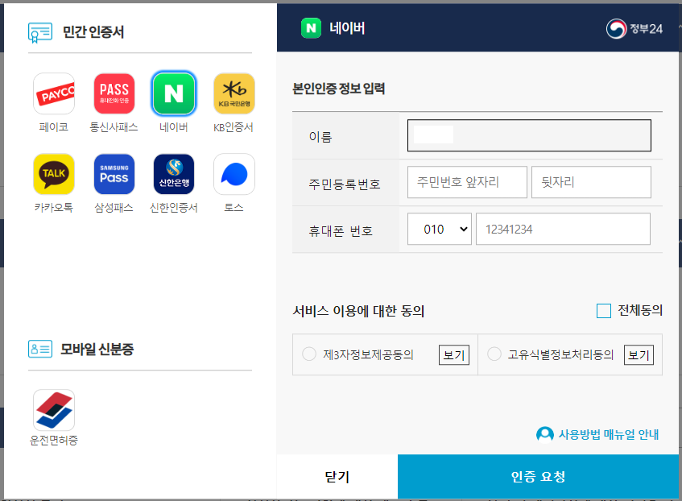Screen dimensions: 682x501
Task: View 고유식별정보처리동의 details with 보기
Action: coord(639,354)
